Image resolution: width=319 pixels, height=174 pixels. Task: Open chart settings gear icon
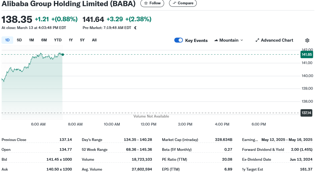point(307,40)
